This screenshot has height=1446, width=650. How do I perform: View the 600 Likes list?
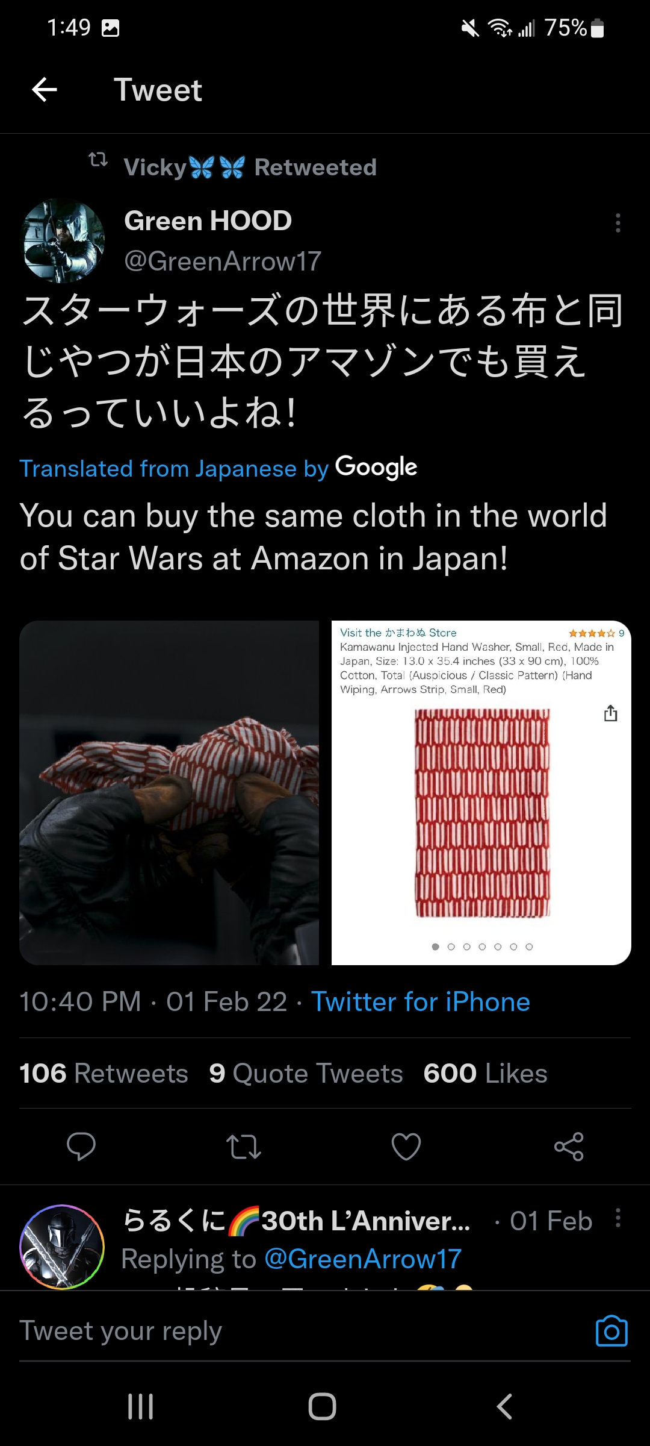(x=485, y=1073)
